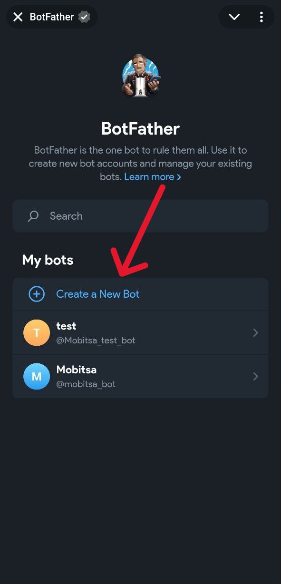
Task: Open the three-dot overflow menu
Action: (261, 17)
